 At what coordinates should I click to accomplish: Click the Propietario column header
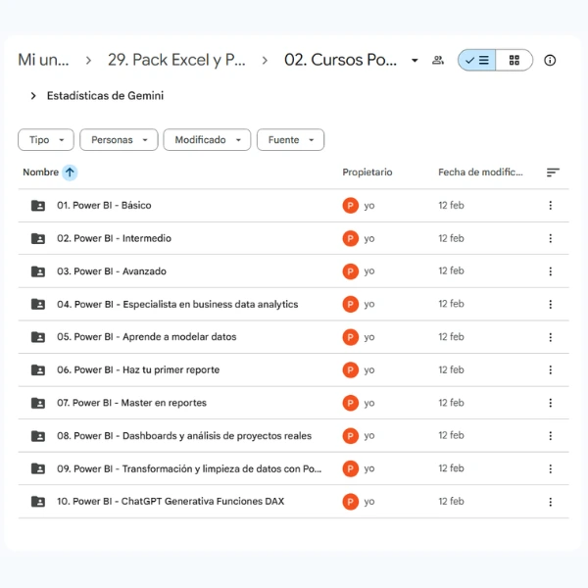(x=367, y=172)
